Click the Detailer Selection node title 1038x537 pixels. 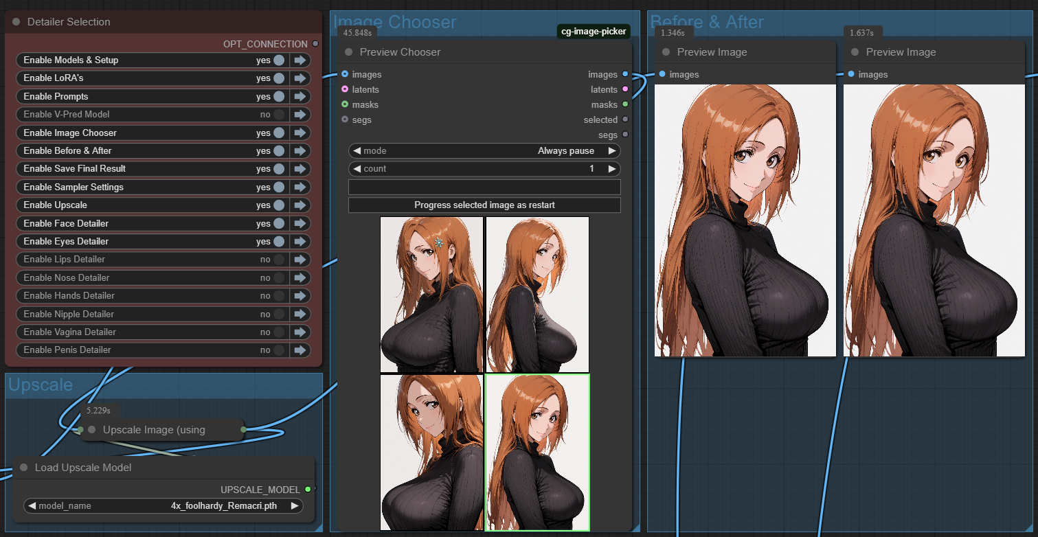(x=69, y=22)
